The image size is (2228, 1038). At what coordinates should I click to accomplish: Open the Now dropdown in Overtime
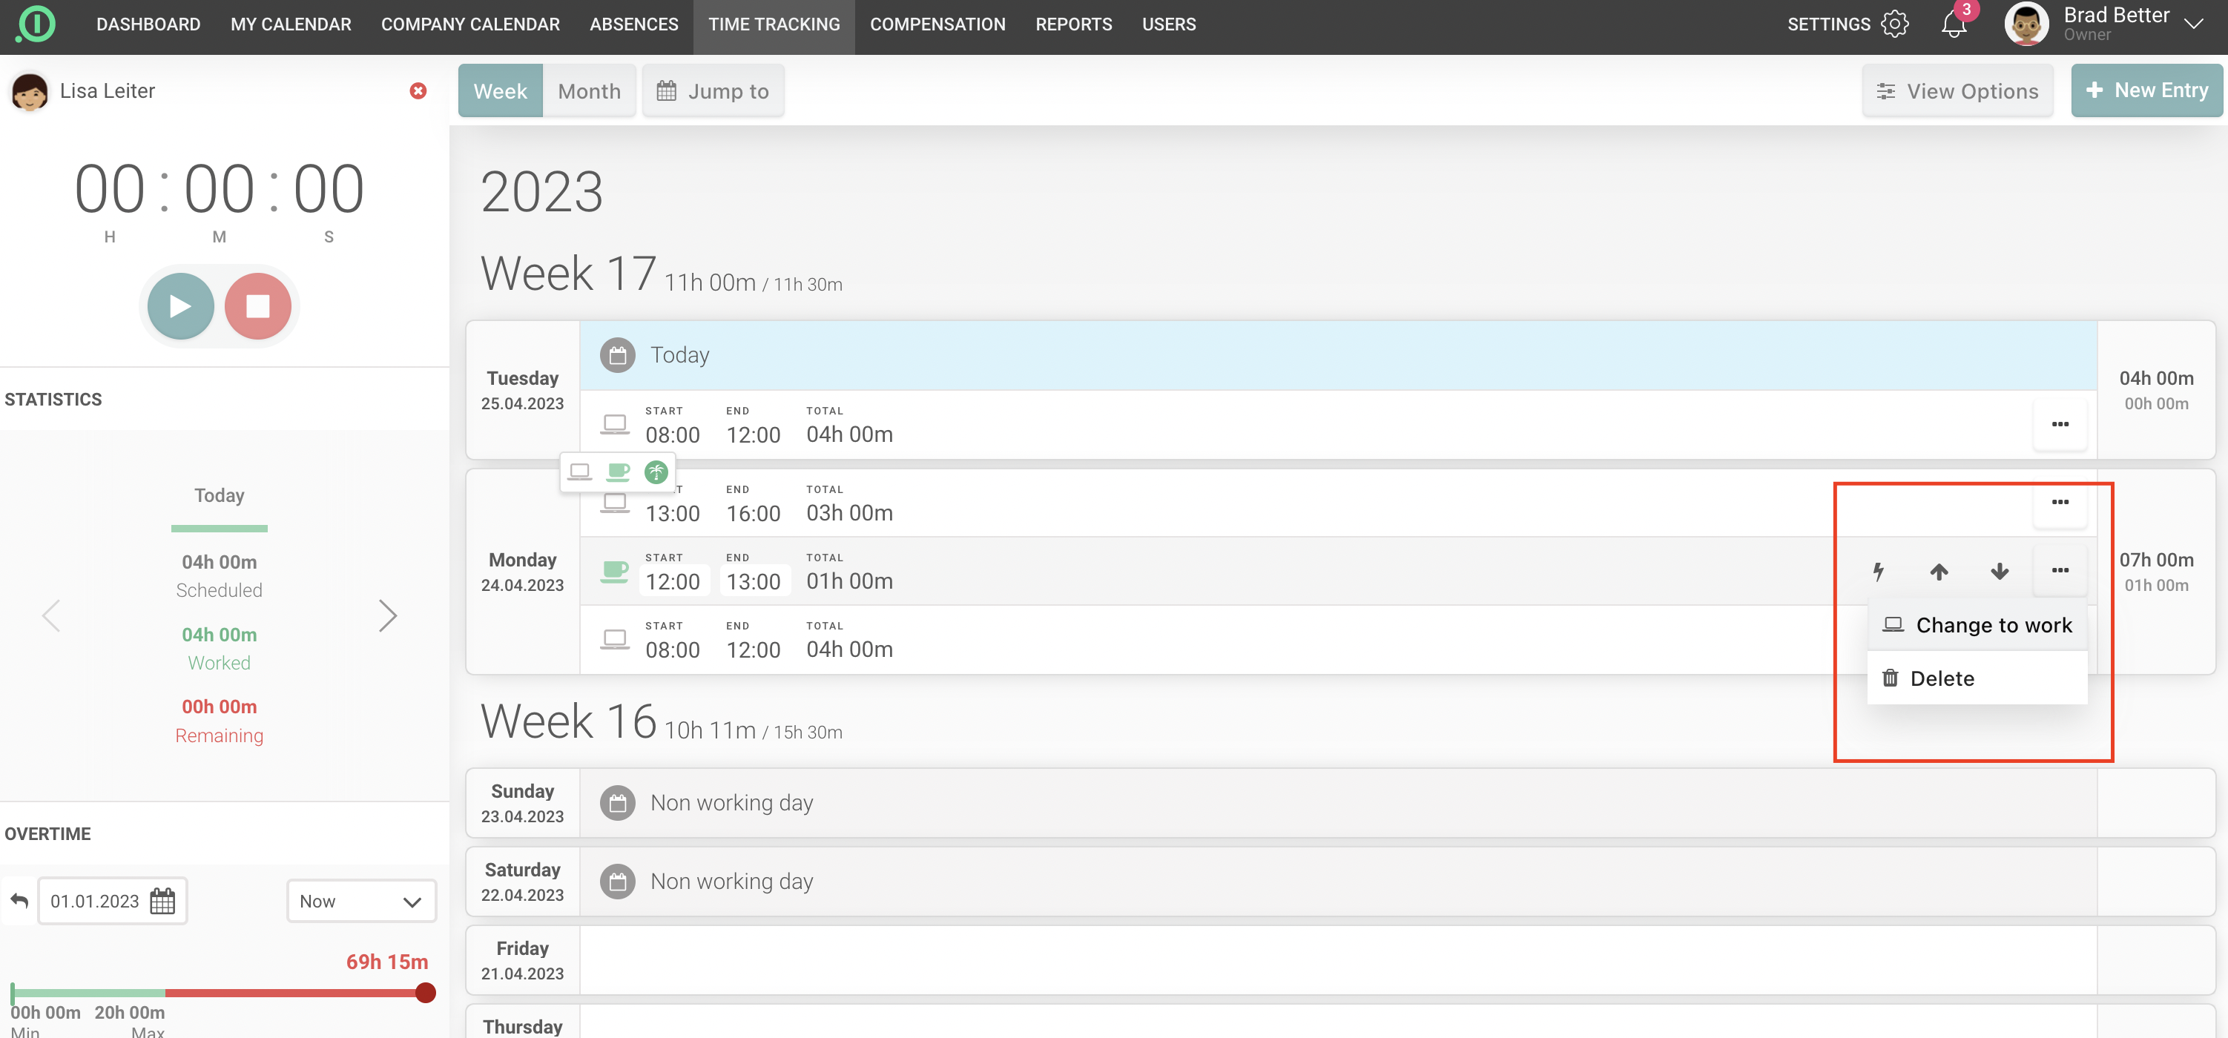click(360, 901)
